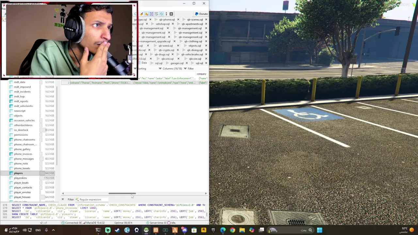Screen dimensions: 418x235
Task: Switch to the Data tab
Action: click(x=144, y=63)
